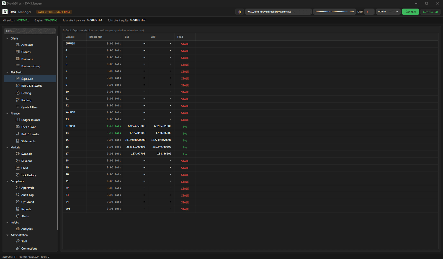Select the BTCUSD row symbol

click(70, 126)
